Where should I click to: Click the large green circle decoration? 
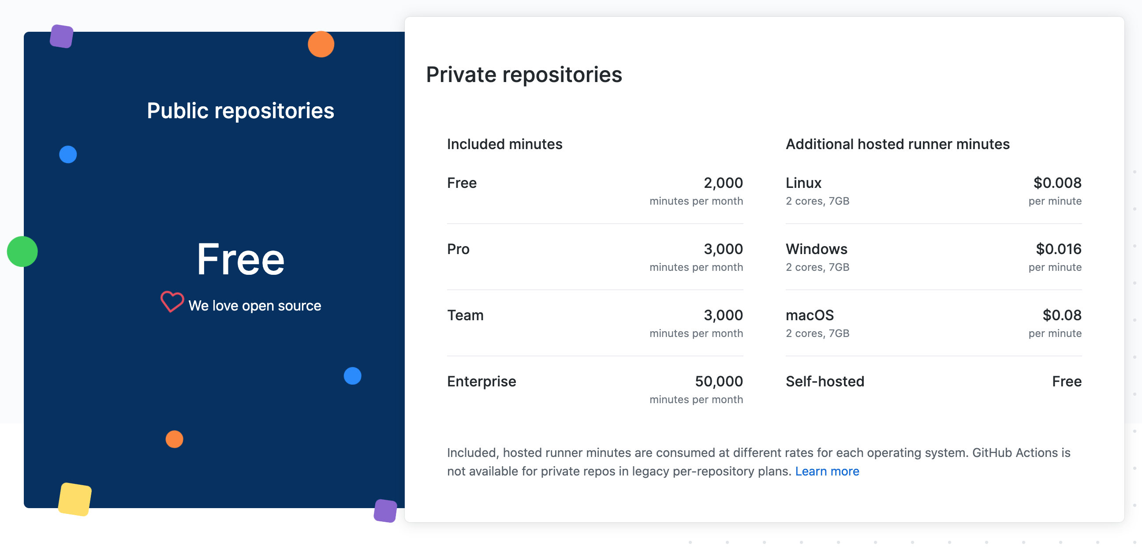tap(22, 251)
